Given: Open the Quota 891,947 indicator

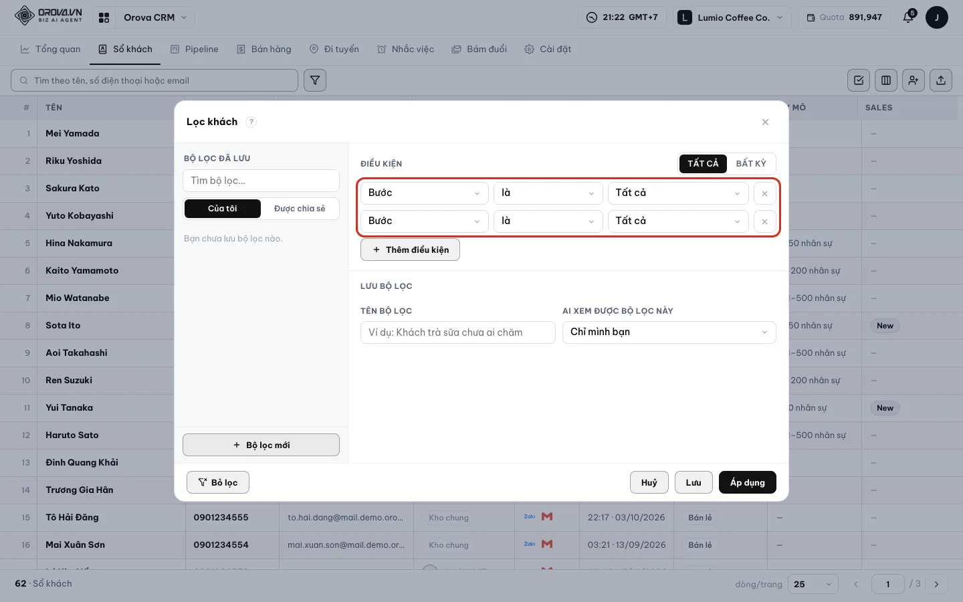Looking at the screenshot, I should pos(844,17).
